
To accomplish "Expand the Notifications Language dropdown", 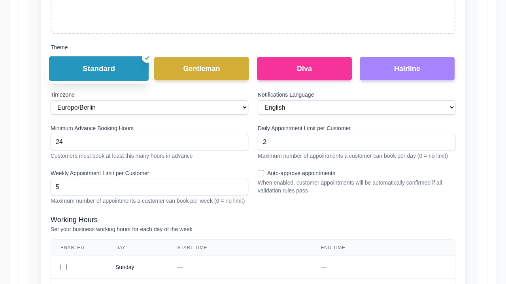I will pos(357,108).
